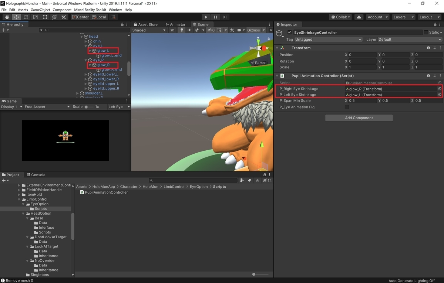Open Pupil Animation Controller options menu
444x283 pixels.
pos(440,76)
